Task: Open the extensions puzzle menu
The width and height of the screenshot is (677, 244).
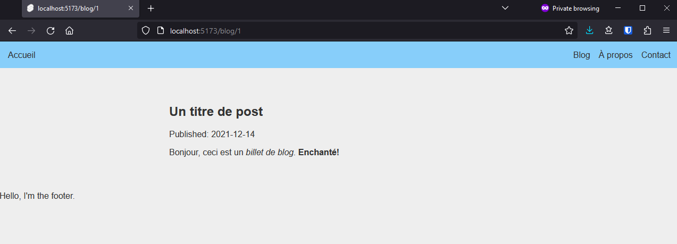Action: coord(647,31)
